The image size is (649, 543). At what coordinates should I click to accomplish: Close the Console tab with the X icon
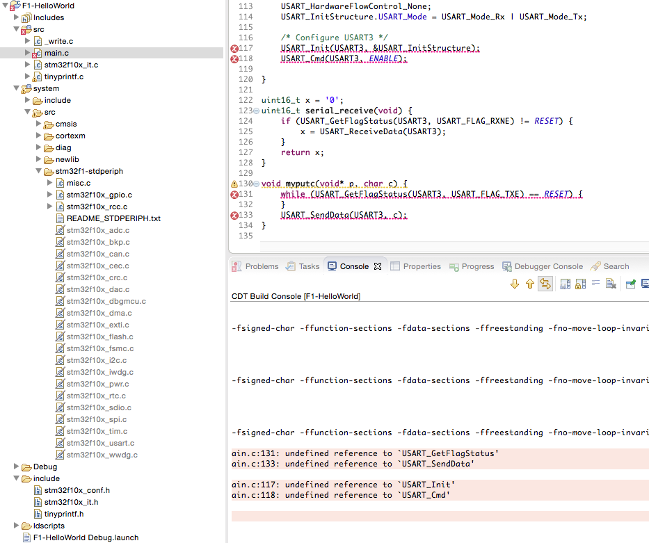coord(378,266)
